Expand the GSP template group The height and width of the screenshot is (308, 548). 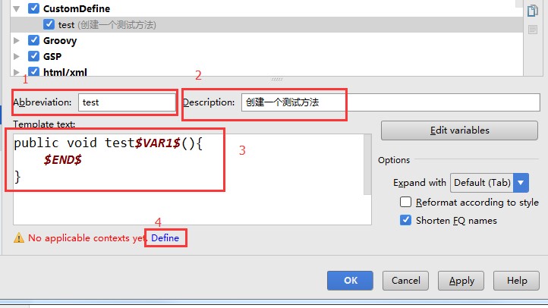pos(17,57)
